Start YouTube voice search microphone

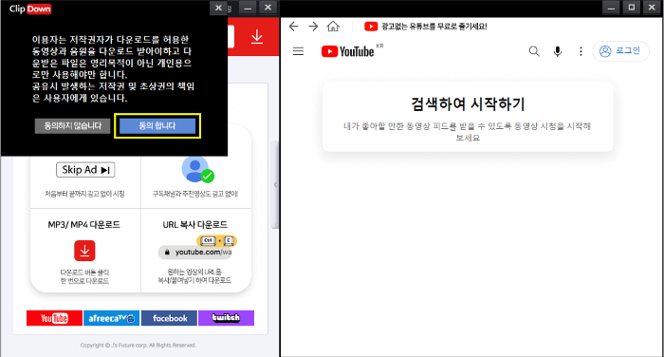(x=558, y=51)
